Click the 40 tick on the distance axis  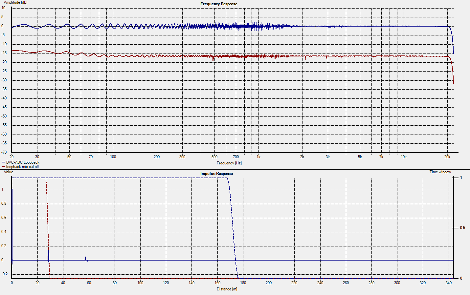coord(63,283)
